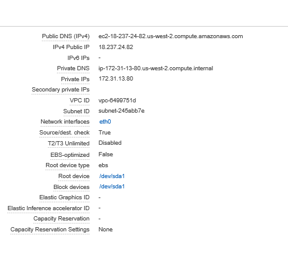Screen dimensions: 288x255
Task: Click the Root device type label
Action: coord(67,165)
